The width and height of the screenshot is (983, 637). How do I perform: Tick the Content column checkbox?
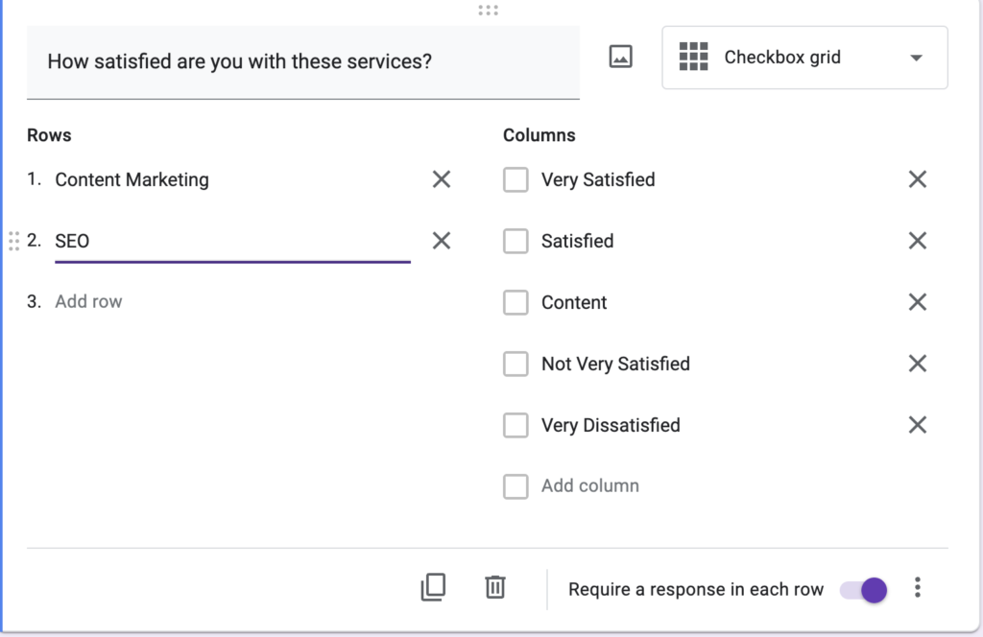[515, 302]
